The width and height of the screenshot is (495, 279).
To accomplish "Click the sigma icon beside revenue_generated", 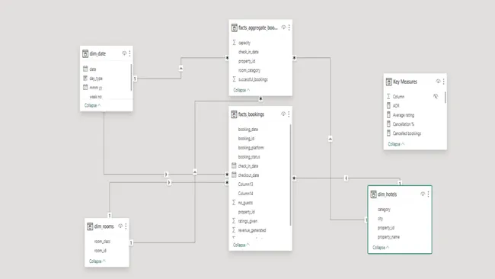I will [x=234, y=230].
